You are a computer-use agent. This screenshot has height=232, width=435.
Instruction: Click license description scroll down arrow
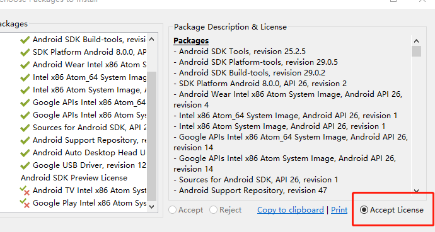[416, 191]
